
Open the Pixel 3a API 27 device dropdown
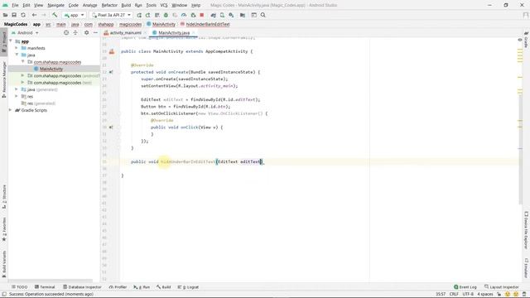[x=111, y=15]
